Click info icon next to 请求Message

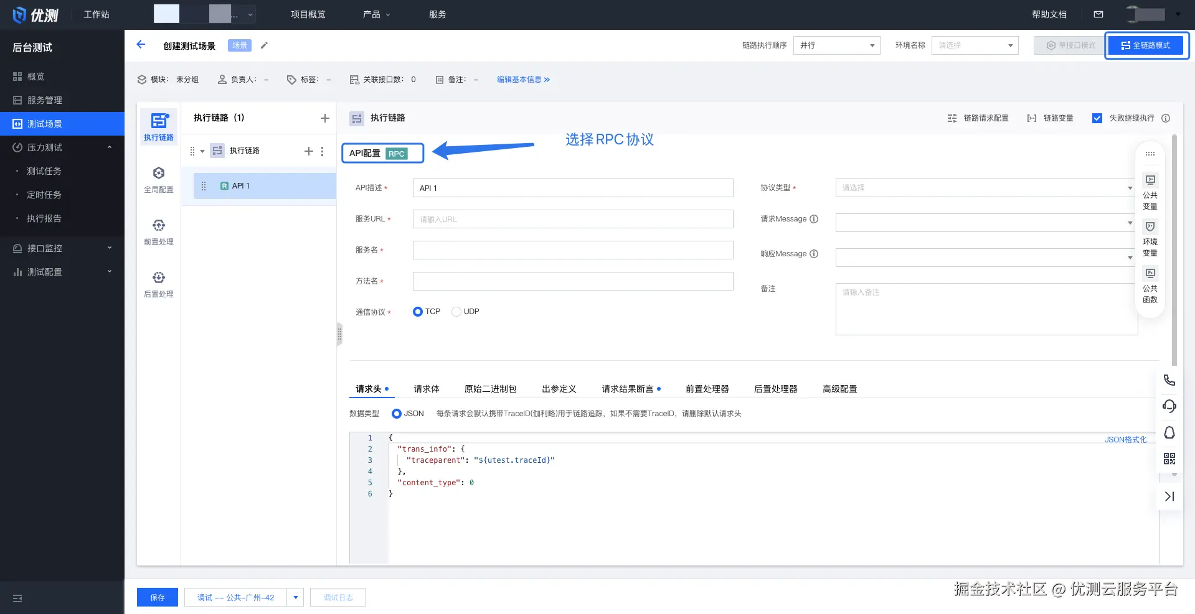point(814,219)
